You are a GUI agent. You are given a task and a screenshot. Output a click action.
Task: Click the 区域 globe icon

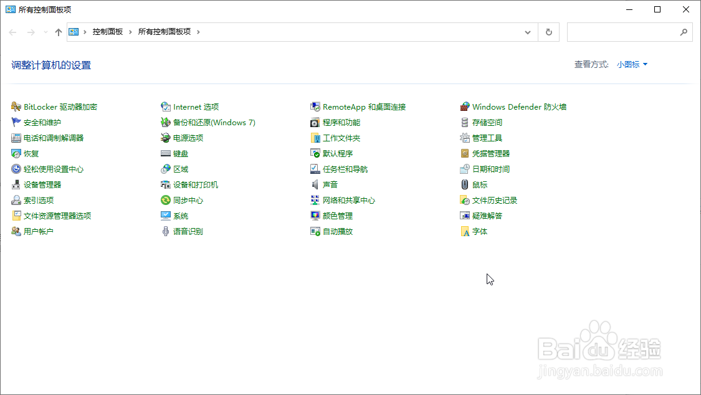pyautogui.click(x=166, y=169)
